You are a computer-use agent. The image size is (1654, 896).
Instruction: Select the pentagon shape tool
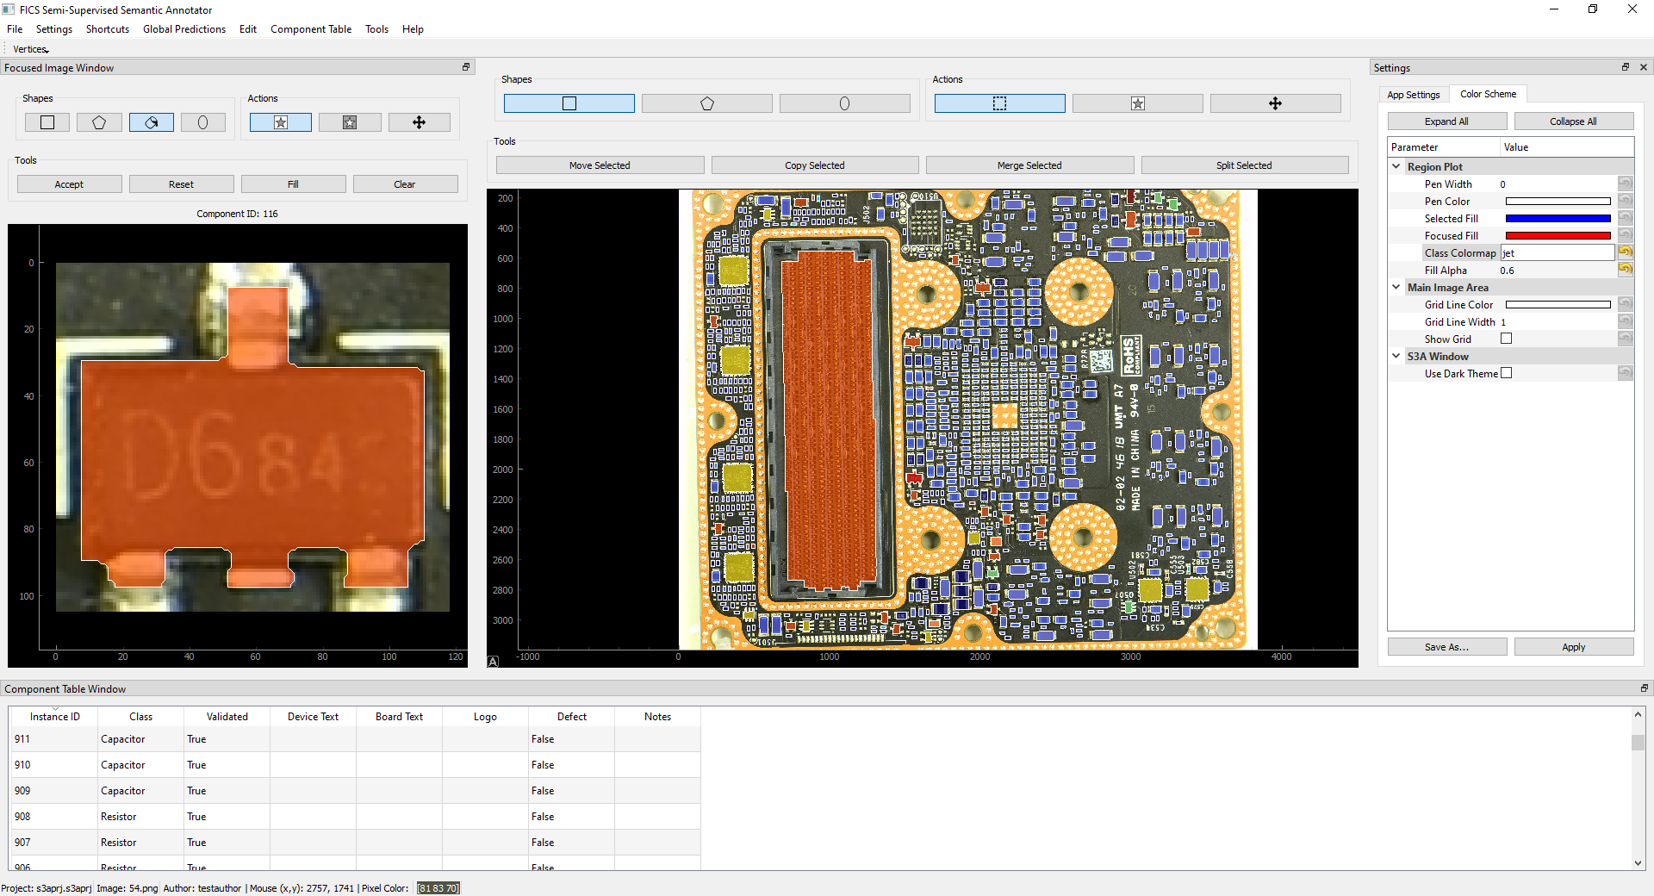pos(98,121)
